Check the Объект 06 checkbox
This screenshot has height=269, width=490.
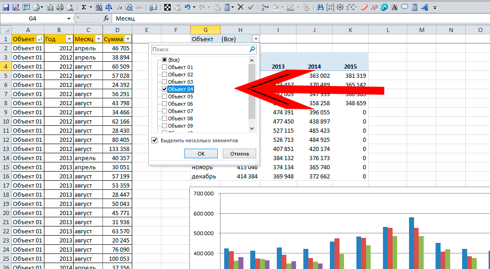click(165, 104)
